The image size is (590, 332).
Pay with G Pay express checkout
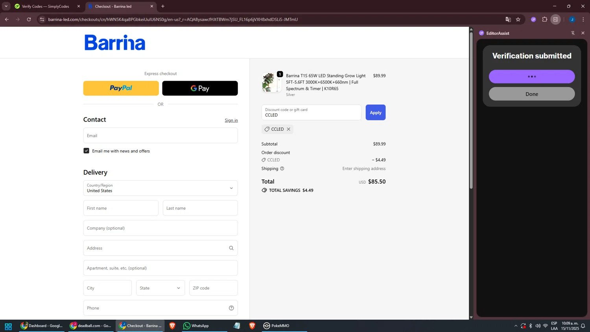(x=200, y=88)
